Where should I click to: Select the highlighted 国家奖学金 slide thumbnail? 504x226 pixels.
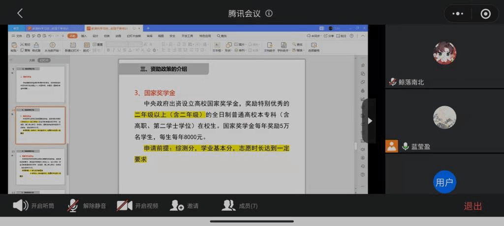[40, 125]
